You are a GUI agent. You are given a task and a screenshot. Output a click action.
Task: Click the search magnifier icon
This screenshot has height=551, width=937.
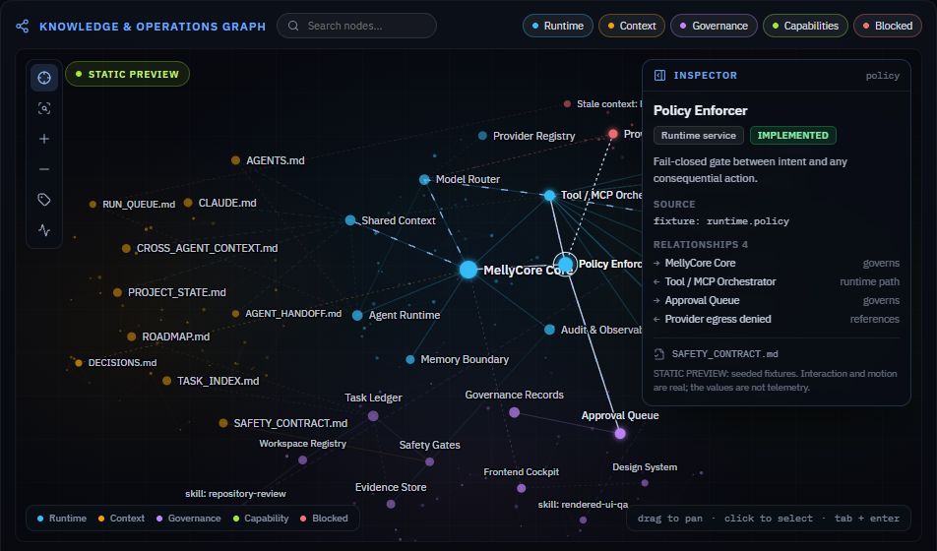(293, 26)
